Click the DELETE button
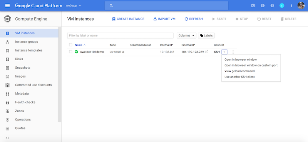Screen dimensions: 308x142 tap(288, 19)
